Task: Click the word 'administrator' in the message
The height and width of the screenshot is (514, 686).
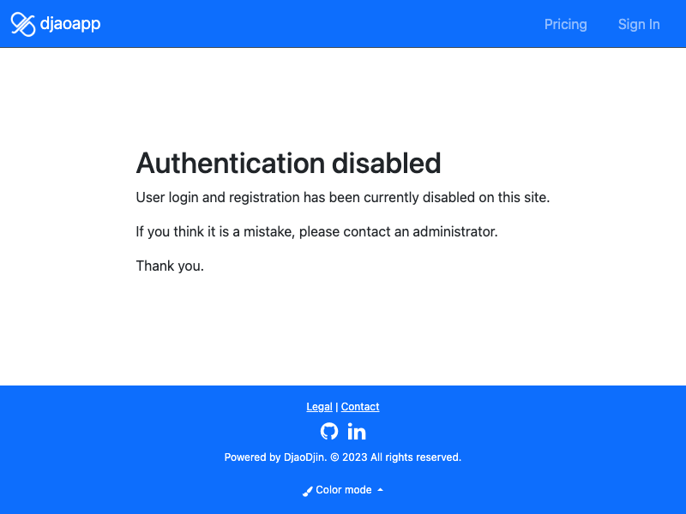Action: pos(455,231)
